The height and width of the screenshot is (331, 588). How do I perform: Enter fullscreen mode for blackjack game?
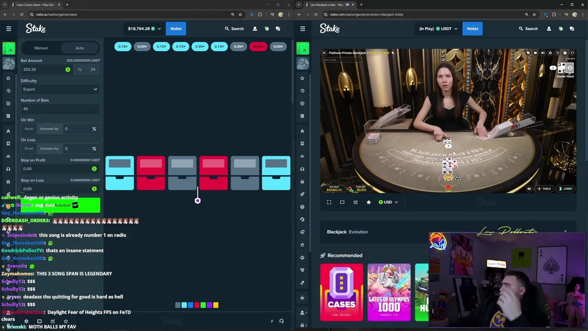pos(329,202)
